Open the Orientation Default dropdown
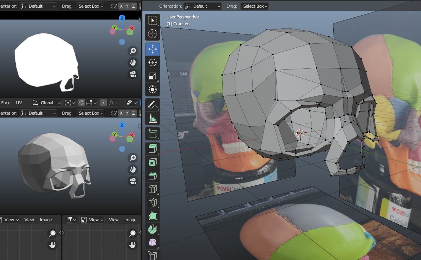Screen dimensions: 421x260 203,6
